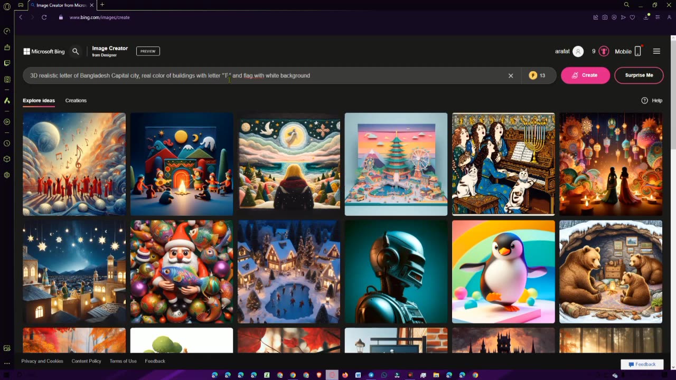
Task: Open Telegram from the taskbar
Action: point(371,375)
